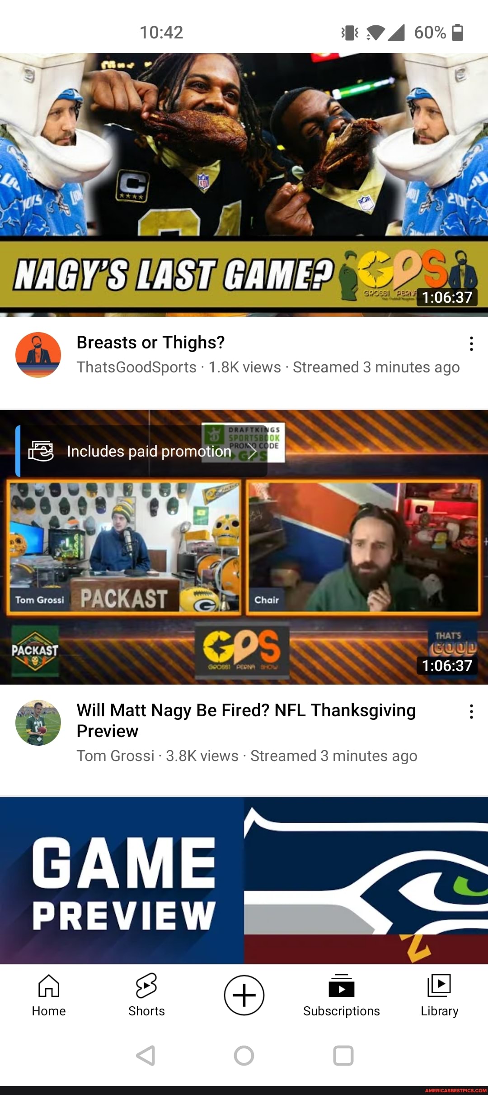Open options menu for Will Matt Nagy video
Screen dimensions: 488x1095
(471, 712)
